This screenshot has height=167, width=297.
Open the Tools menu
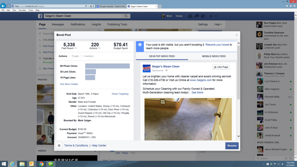tap(31, 10)
